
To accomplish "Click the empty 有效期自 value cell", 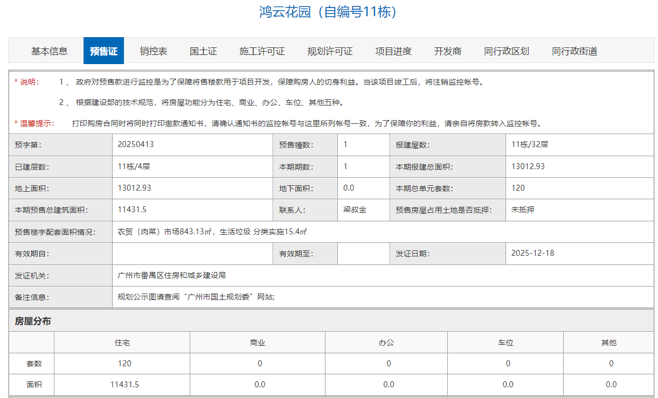I will [x=192, y=254].
